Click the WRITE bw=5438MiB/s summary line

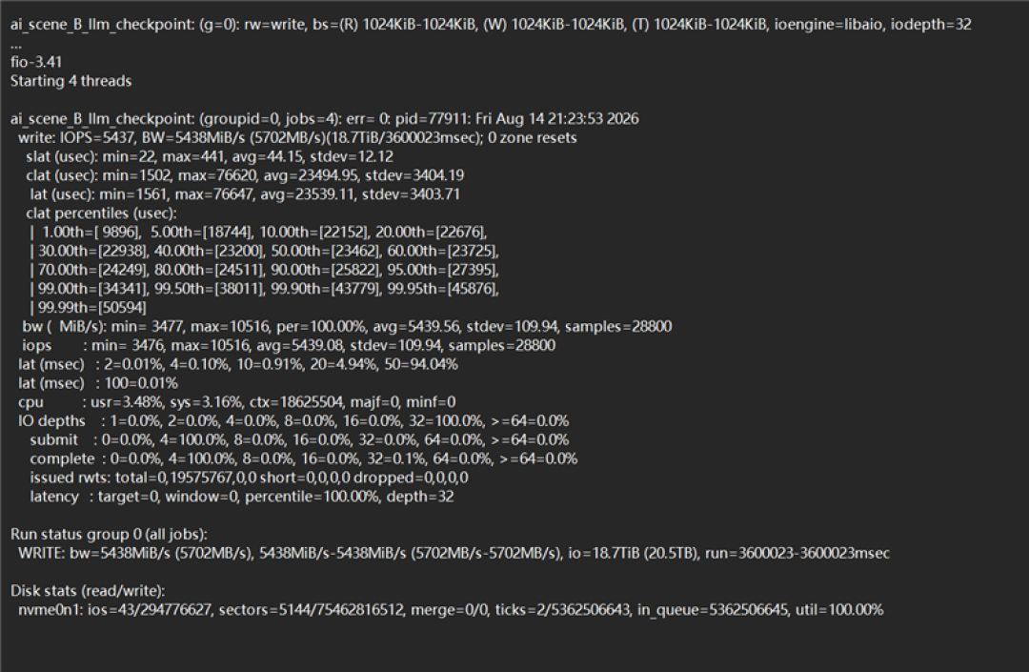[x=454, y=553]
